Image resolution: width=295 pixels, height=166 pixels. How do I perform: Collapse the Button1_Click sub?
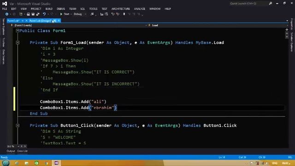click(18, 125)
